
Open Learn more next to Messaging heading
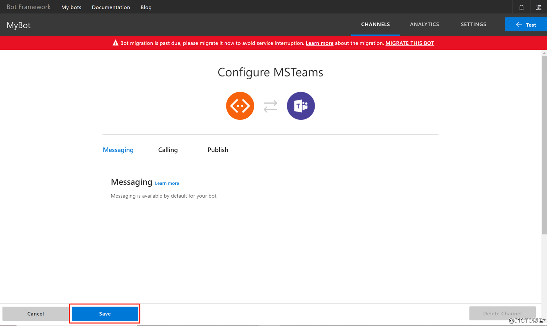click(x=167, y=183)
